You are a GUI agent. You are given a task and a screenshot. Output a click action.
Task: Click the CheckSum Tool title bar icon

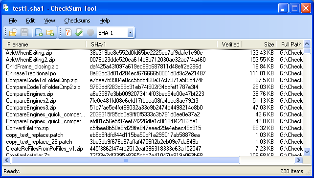(x=6, y=8)
